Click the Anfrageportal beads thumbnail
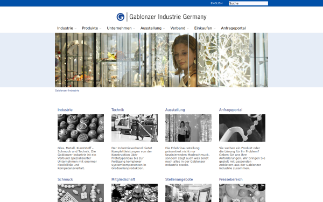The height and width of the screenshot is (202, 323). [242, 128]
